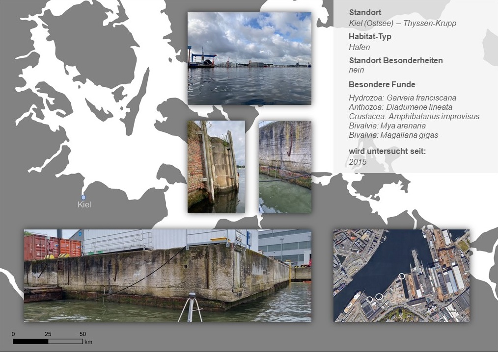The height and width of the screenshot is (352, 498).
Task: Click the 'Standort' heading
Action: click(x=365, y=13)
